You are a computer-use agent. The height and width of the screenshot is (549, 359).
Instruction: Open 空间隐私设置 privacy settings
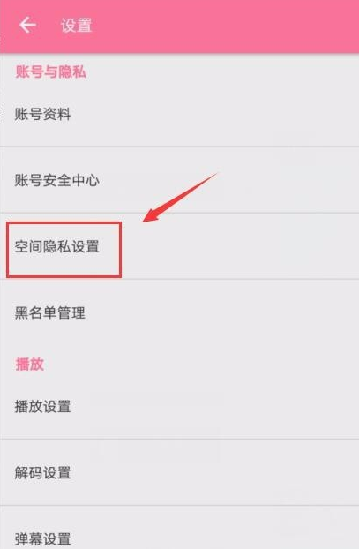180,246
